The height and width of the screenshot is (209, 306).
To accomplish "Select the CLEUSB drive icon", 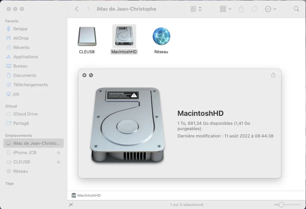I will [x=87, y=36].
